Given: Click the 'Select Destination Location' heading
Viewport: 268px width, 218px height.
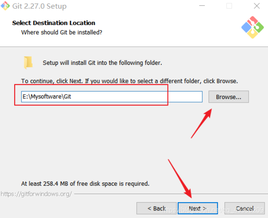Looking at the screenshot, I should tap(54, 23).
